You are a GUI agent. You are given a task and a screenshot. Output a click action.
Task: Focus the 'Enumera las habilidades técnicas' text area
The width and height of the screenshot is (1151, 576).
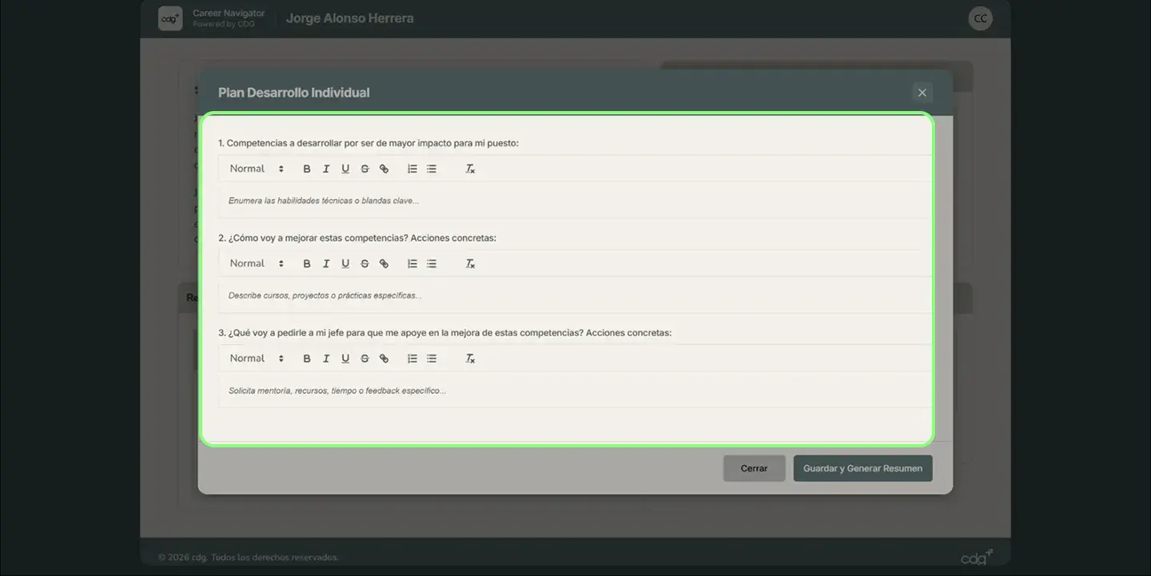click(x=574, y=201)
